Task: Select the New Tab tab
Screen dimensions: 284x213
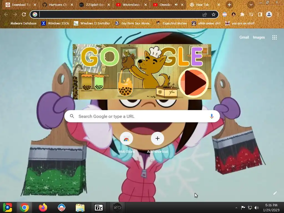Action: 205,5
